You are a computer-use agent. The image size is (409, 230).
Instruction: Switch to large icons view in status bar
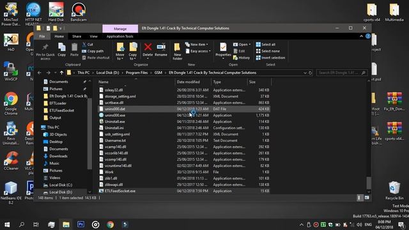(x=367, y=198)
